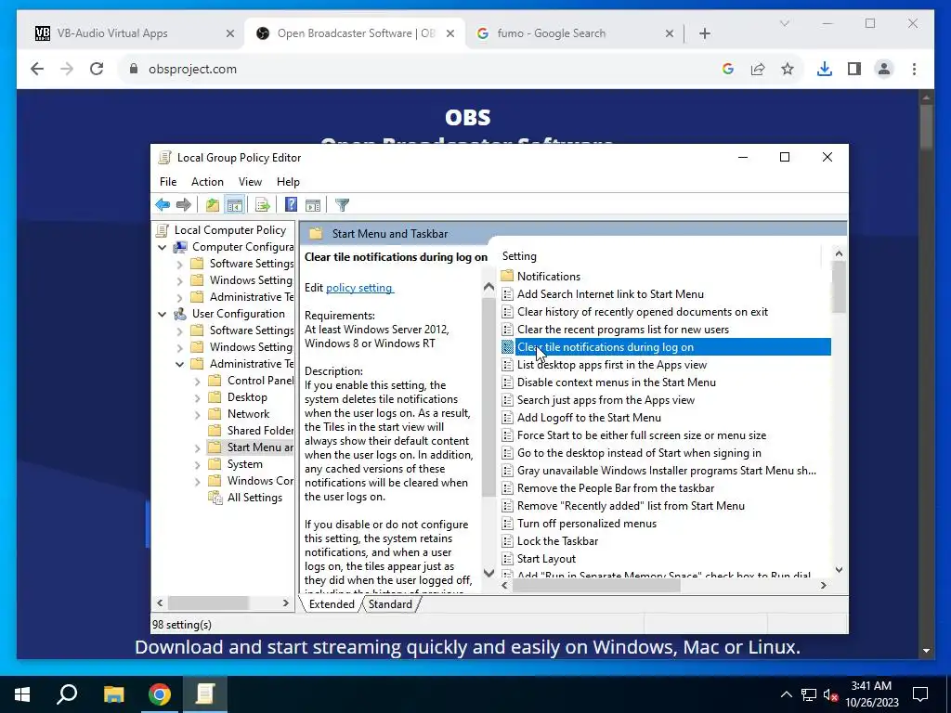951x713 pixels.
Task: Click the policy setting link
Action: coord(359,288)
